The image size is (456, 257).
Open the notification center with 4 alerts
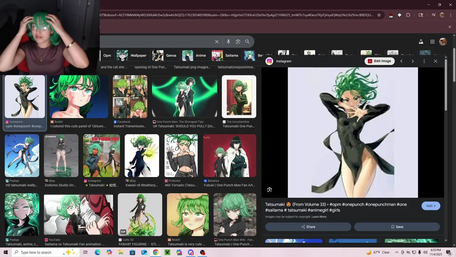[449, 252]
